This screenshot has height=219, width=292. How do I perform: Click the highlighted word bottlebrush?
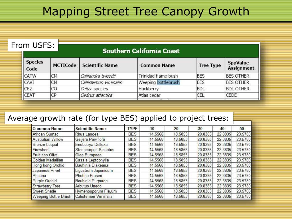[x=169, y=82]
